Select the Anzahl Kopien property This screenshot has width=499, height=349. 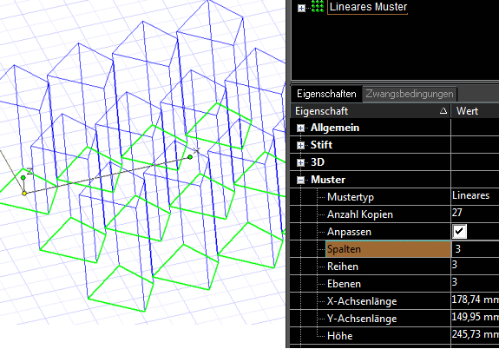pos(360,214)
